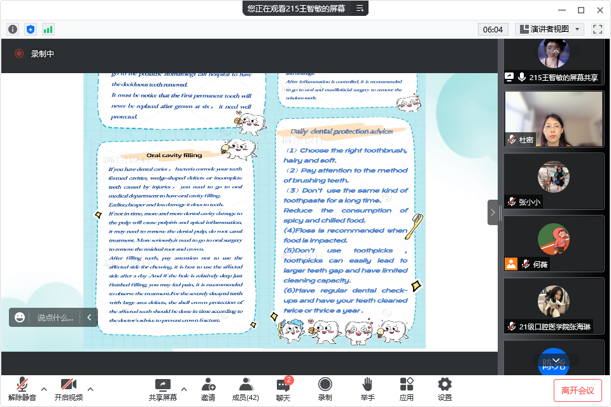Open Settings (设置) gear
This screenshot has width=611, height=407.
444,389
